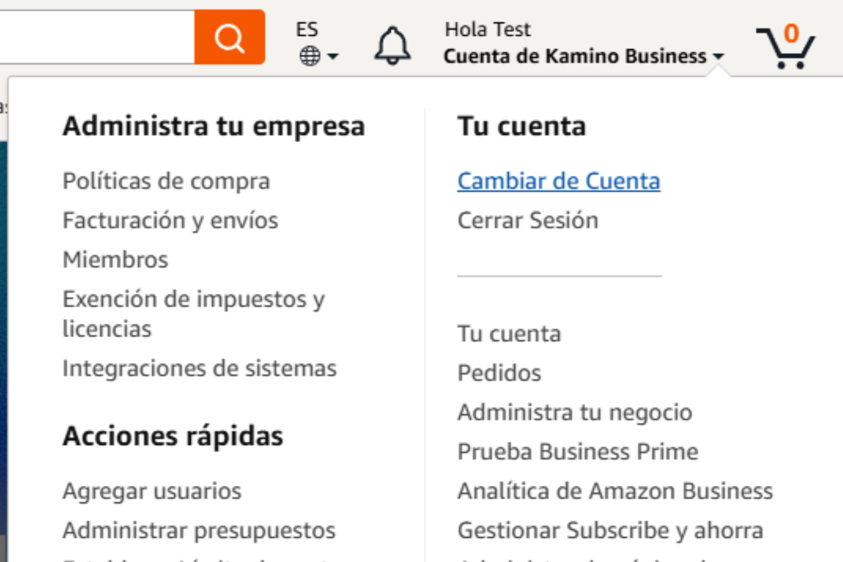Image resolution: width=843 pixels, height=562 pixels.
Task: Click the orange search magnifier icon
Action: tap(229, 37)
